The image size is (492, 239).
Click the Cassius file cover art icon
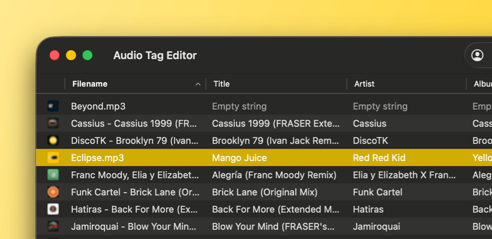(x=53, y=123)
